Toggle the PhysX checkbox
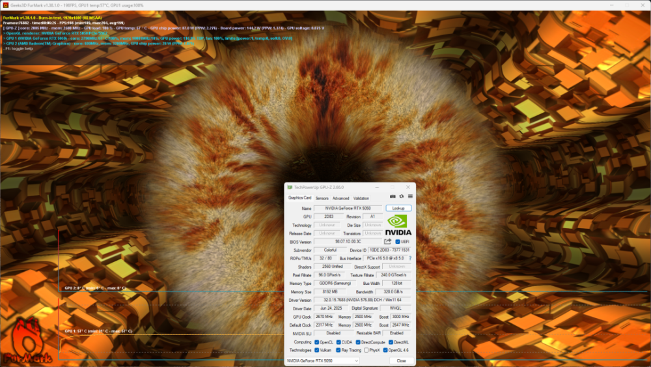This screenshot has width=651, height=367. click(x=366, y=350)
